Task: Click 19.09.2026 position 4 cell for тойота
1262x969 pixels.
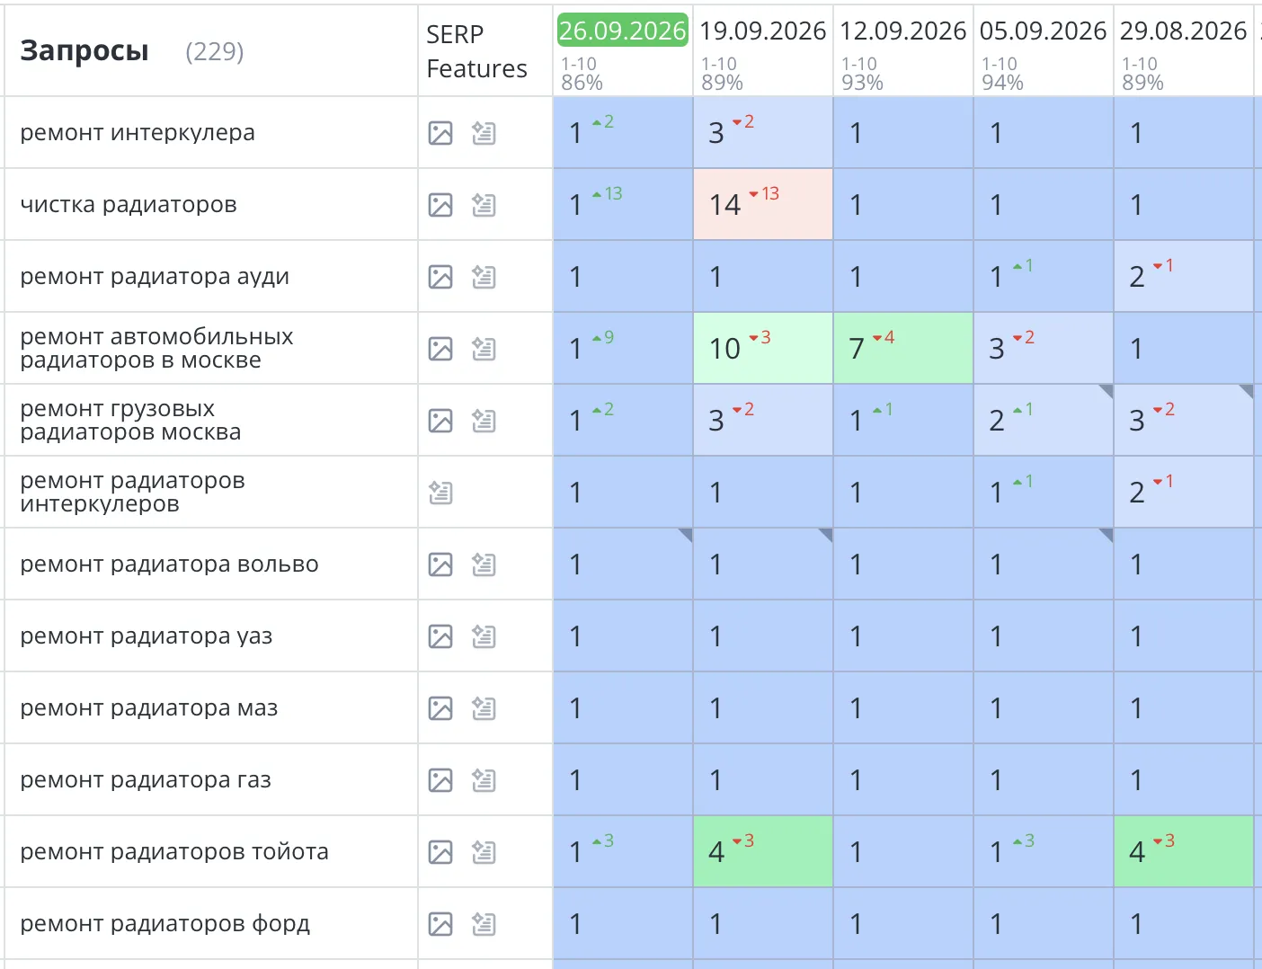Action: 763,851
